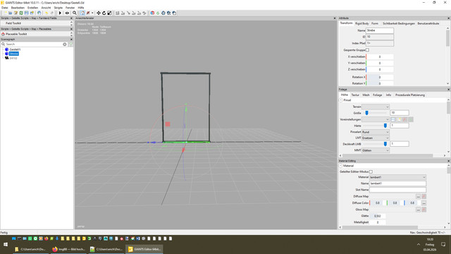The image size is (451, 254).
Task: Click the first terrain sculpt tool icon
Action: pos(118,13)
